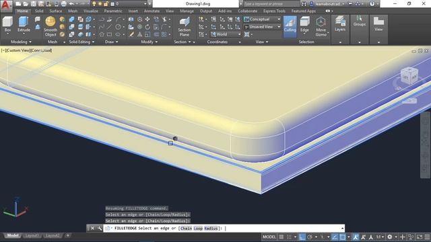Expand the Modeling panel

[21, 42]
